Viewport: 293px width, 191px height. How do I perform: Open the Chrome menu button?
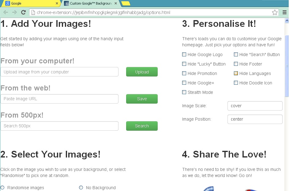(x=284, y=13)
